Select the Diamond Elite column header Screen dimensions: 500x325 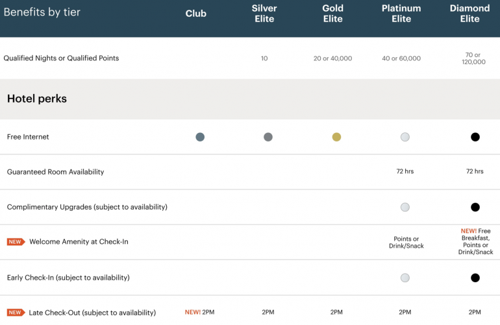(469, 14)
